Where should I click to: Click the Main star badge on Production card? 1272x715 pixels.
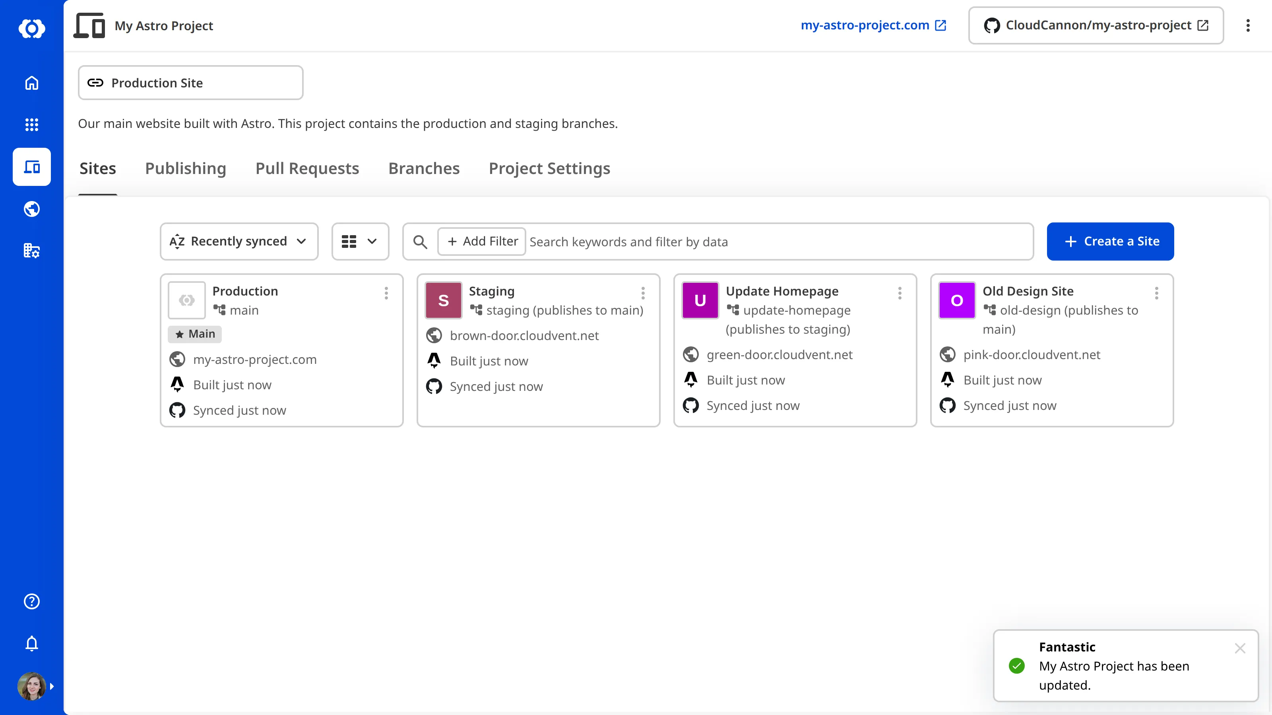coord(195,334)
